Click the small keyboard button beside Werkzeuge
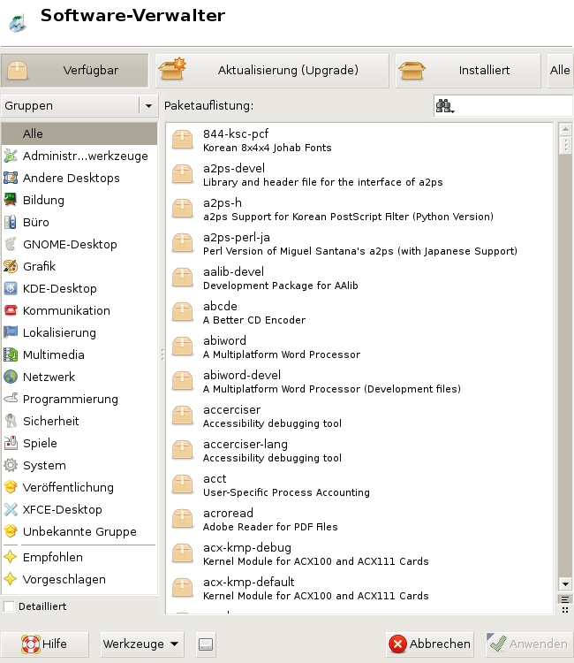Image resolution: width=574 pixels, height=663 pixels. (206, 644)
